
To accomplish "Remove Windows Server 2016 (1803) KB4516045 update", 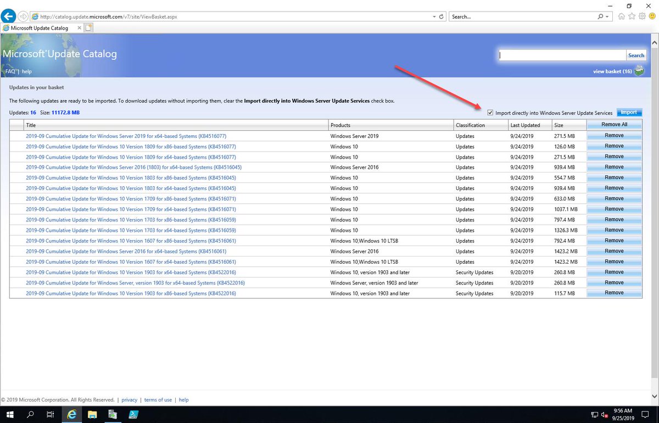I will pyautogui.click(x=614, y=167).
